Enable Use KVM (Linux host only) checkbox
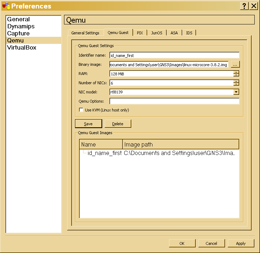Viewport: 260px width, 253px height. (81, 110)
